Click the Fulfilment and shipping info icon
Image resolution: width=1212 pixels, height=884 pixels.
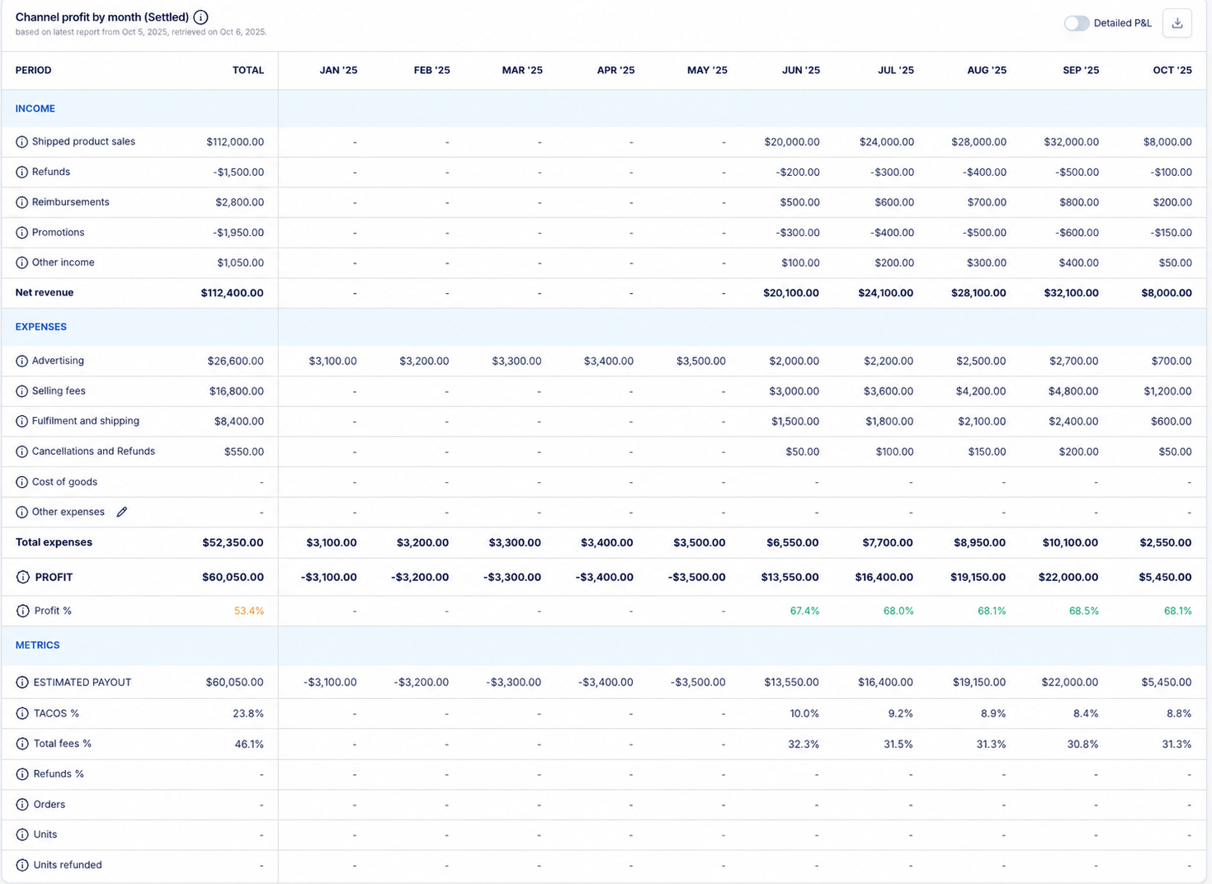[22, 422]
